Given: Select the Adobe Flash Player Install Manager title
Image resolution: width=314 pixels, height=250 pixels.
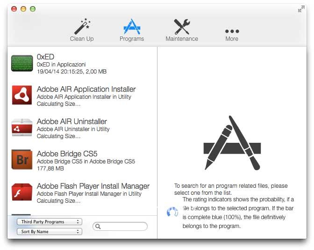Looking at the screenshot, I should tap(93, 186).
